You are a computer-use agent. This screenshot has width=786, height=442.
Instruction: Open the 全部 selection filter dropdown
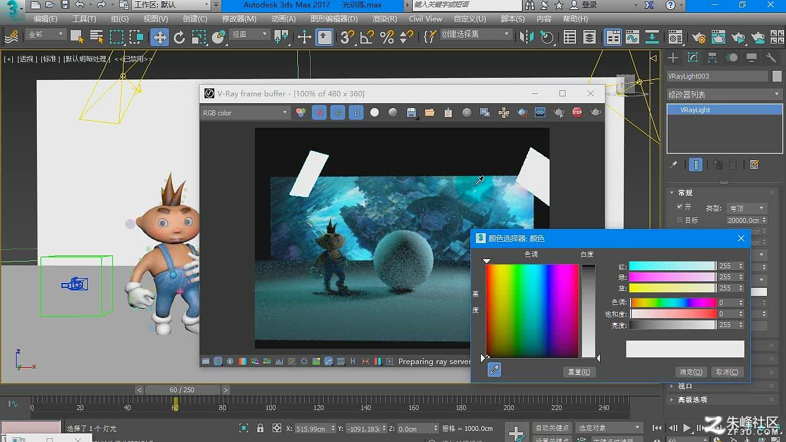[46, 34]
